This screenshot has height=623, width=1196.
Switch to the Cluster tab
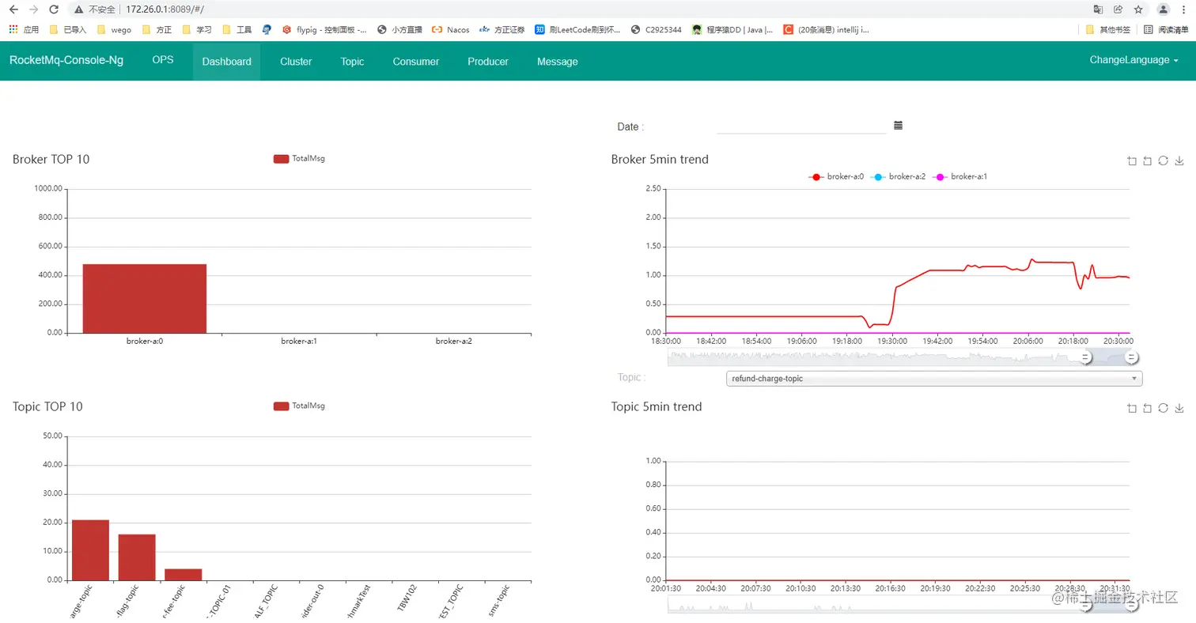point(296,62)
